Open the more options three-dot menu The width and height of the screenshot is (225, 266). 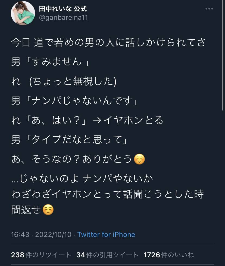(x=209, y=9)
